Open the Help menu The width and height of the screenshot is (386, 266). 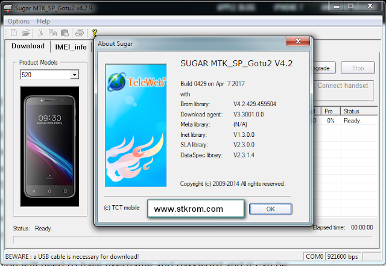click(43, 22)
